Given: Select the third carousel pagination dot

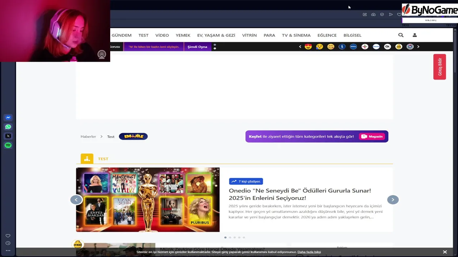Looking at the screenshot, I should 235,237.
